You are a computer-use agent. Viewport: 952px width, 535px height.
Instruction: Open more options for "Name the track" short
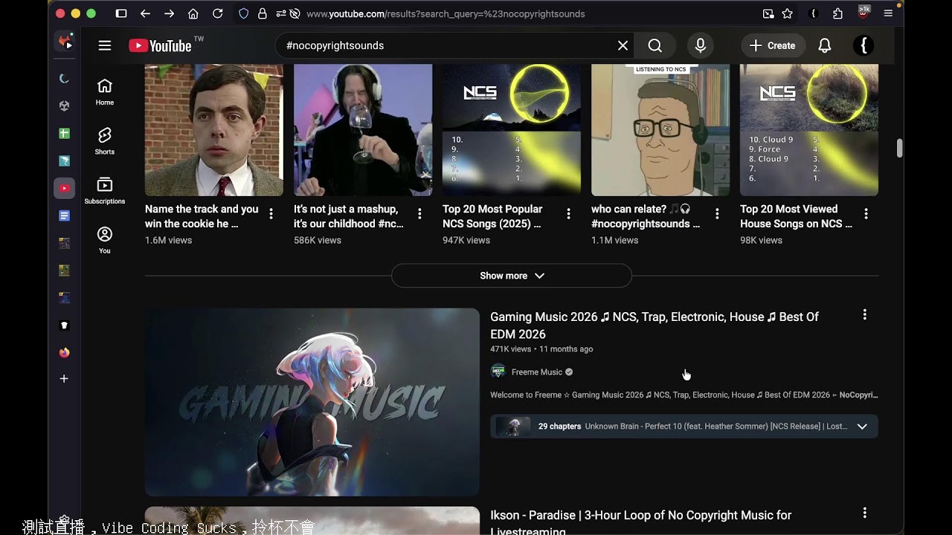click(x=271, y=214)
